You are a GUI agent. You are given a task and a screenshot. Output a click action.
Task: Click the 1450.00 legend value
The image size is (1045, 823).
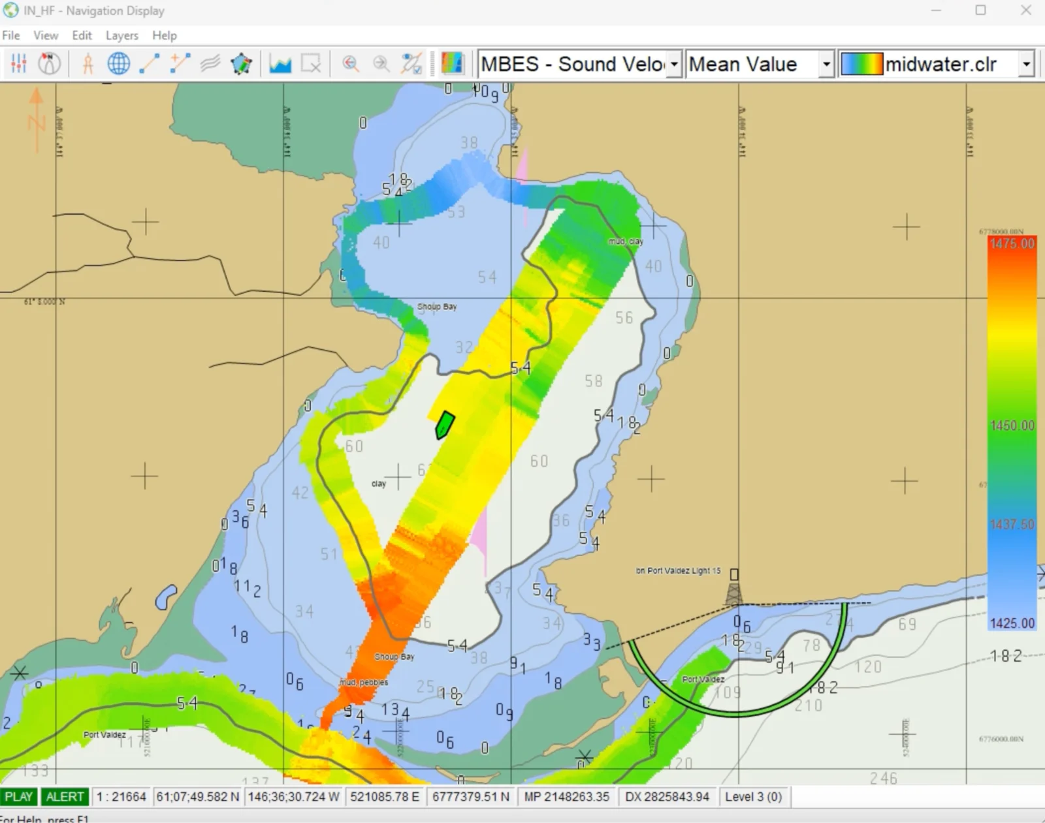point(1012,426)
